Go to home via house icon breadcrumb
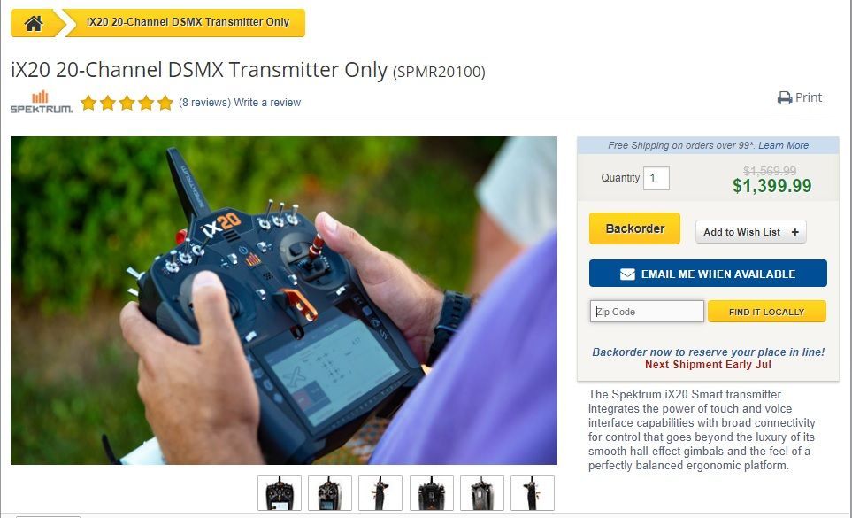Screen dimensions: 852x518 [x=33, y=23]
